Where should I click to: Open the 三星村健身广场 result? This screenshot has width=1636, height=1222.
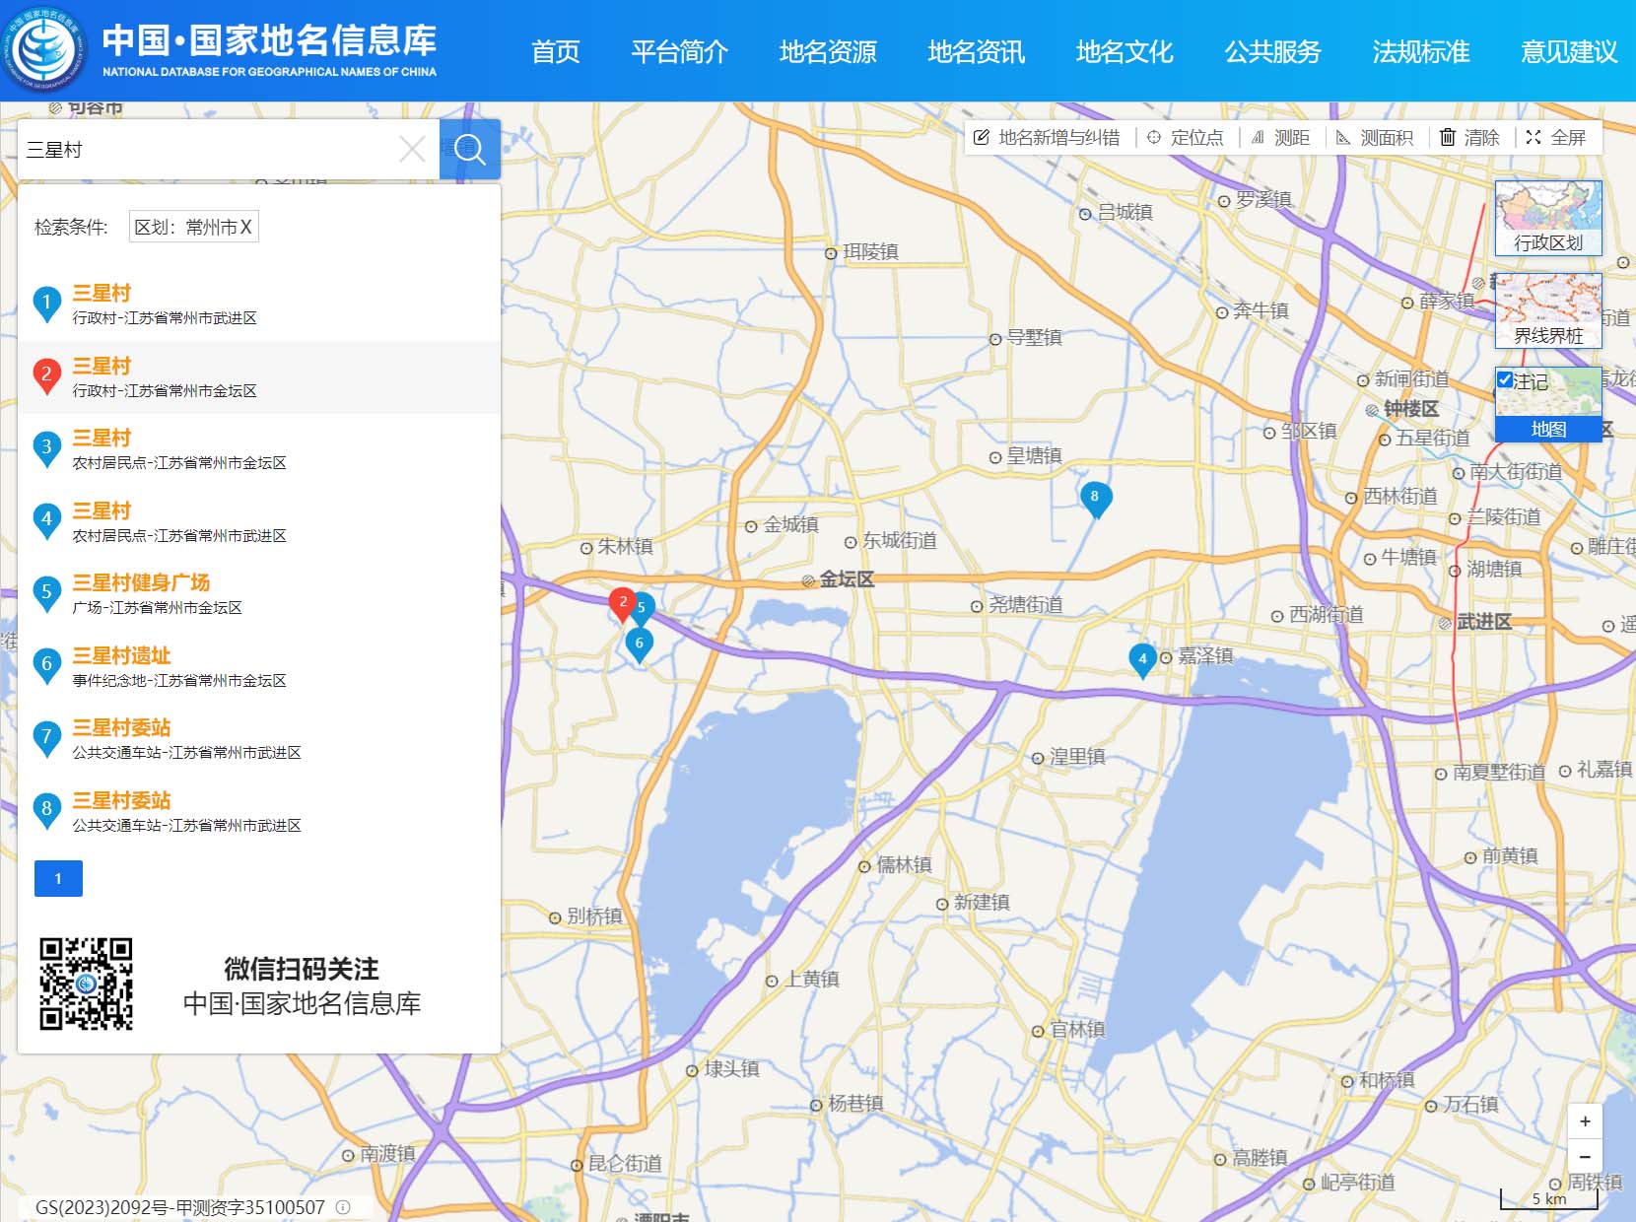click(x=141, y=583)
